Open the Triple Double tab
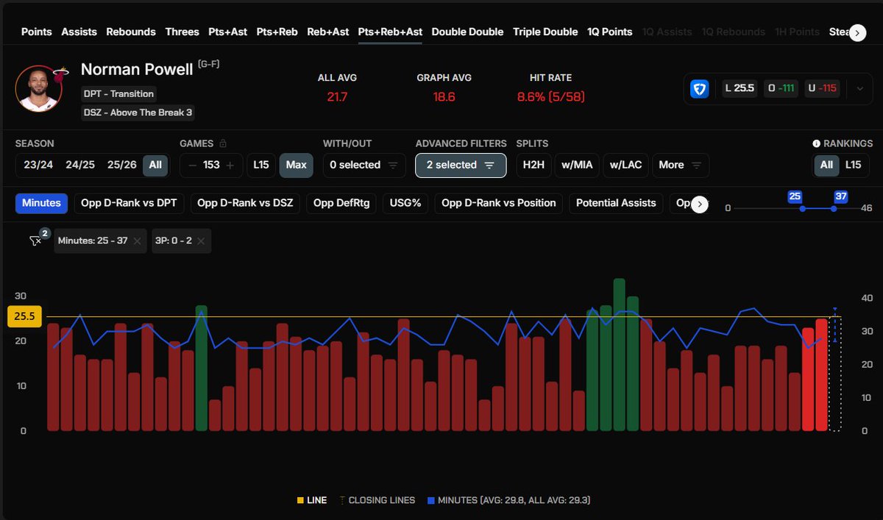This screenshot has width=883, height=520. (545, 32)
